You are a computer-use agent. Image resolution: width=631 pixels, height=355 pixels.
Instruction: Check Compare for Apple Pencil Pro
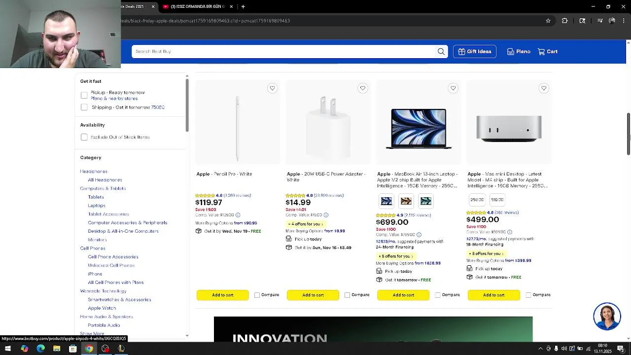click(257, 295)
